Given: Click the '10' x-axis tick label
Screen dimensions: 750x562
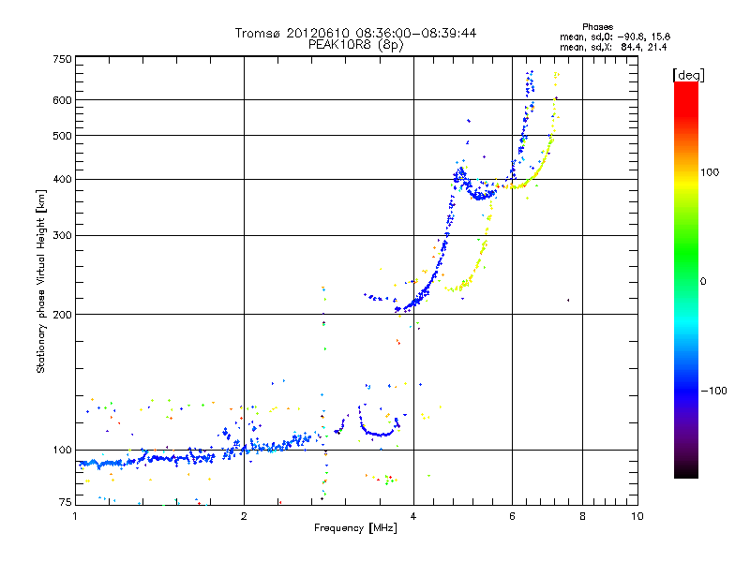Looking at the screenshot, I should (637, 516).
